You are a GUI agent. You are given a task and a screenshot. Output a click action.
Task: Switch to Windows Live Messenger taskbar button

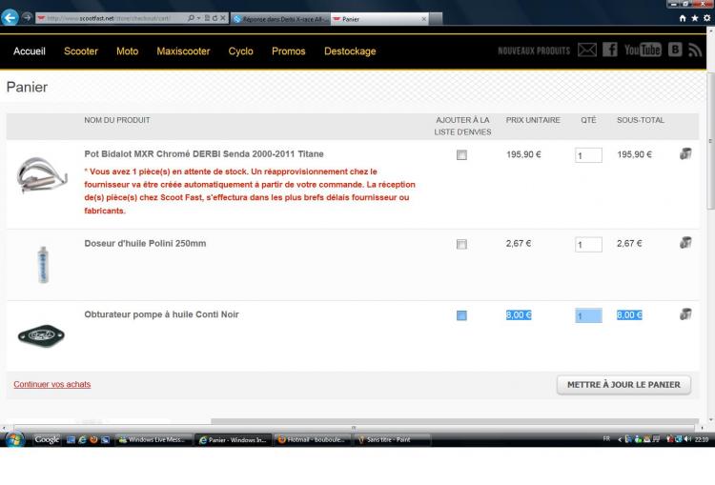point(153,440)
